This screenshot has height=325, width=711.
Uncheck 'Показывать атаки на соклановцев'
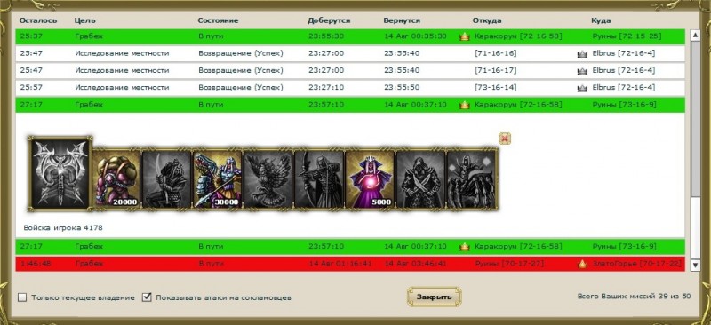click(x=147, y=297)
